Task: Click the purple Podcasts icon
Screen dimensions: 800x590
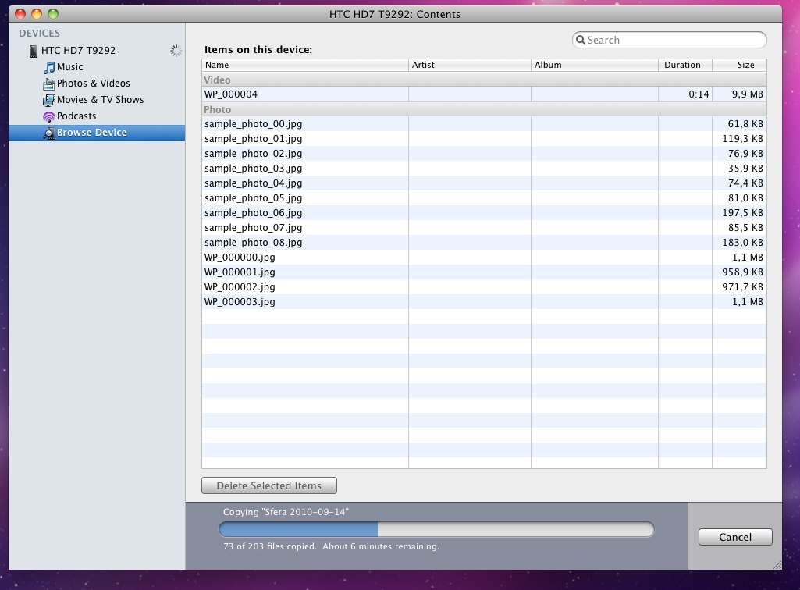Action: [49, 117]
